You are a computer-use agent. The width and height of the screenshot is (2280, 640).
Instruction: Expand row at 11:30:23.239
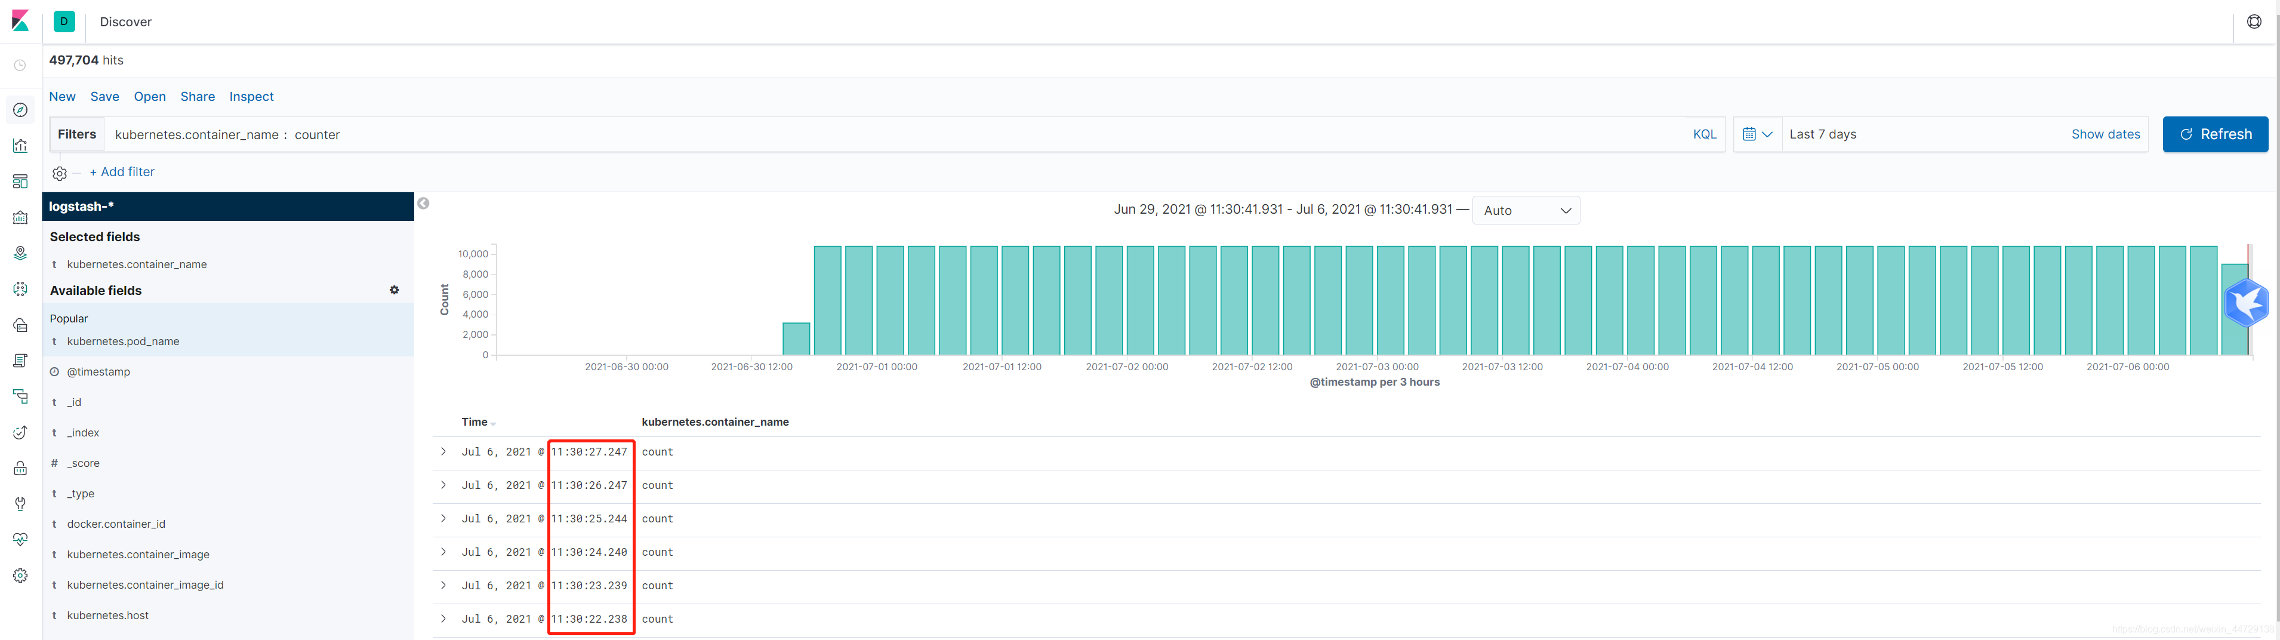coord(443,585)
